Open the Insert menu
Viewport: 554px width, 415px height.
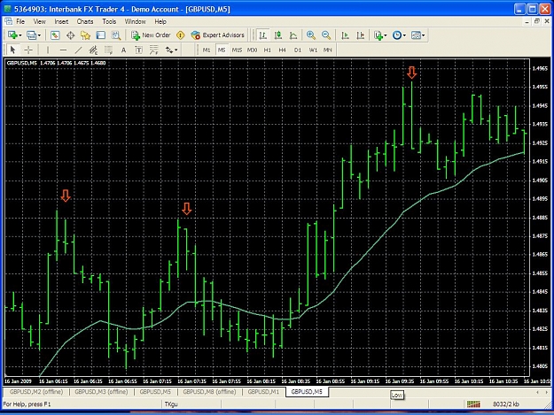(61, 21)
